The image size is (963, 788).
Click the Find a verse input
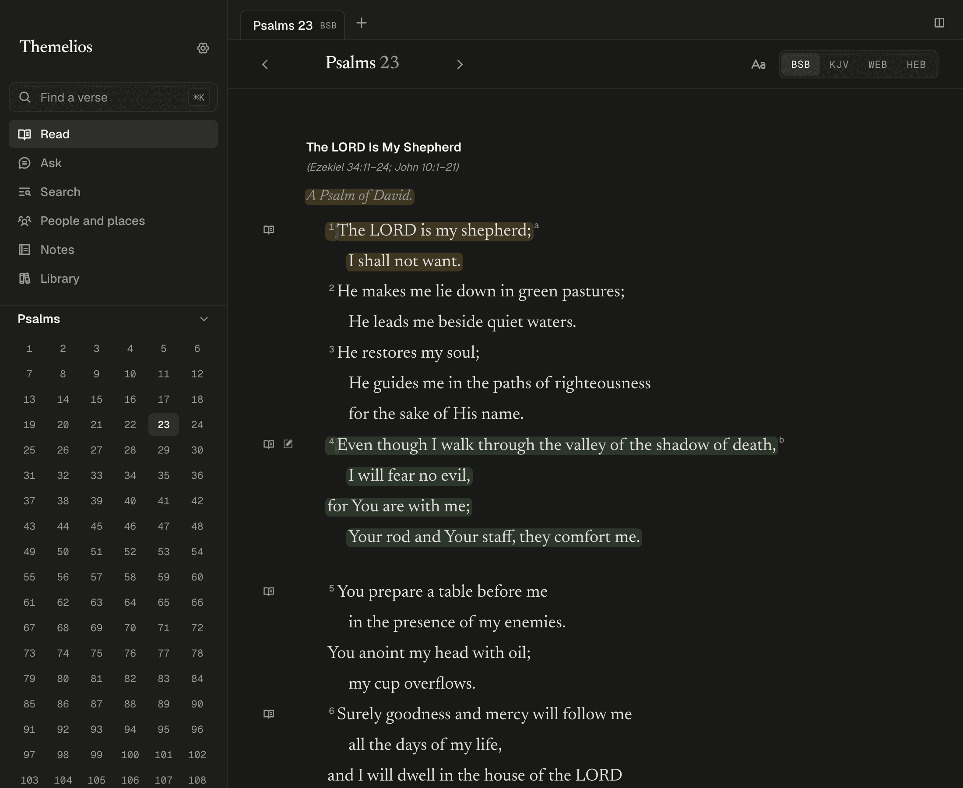click(x=113, y=97)
